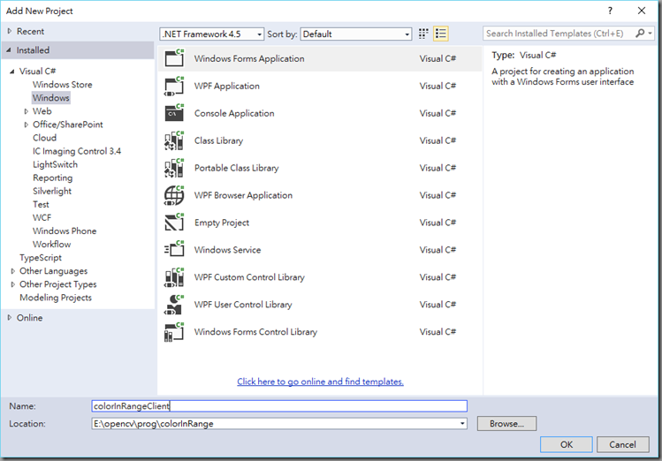Open the search options dropdown arrow
Screen dimensions: 662x461
pyautogui.click(x=651, y=34)
